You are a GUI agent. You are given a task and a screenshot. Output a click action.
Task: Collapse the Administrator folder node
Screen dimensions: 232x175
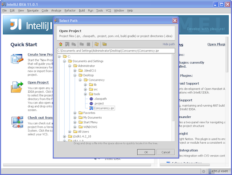(x=70, y=66)
